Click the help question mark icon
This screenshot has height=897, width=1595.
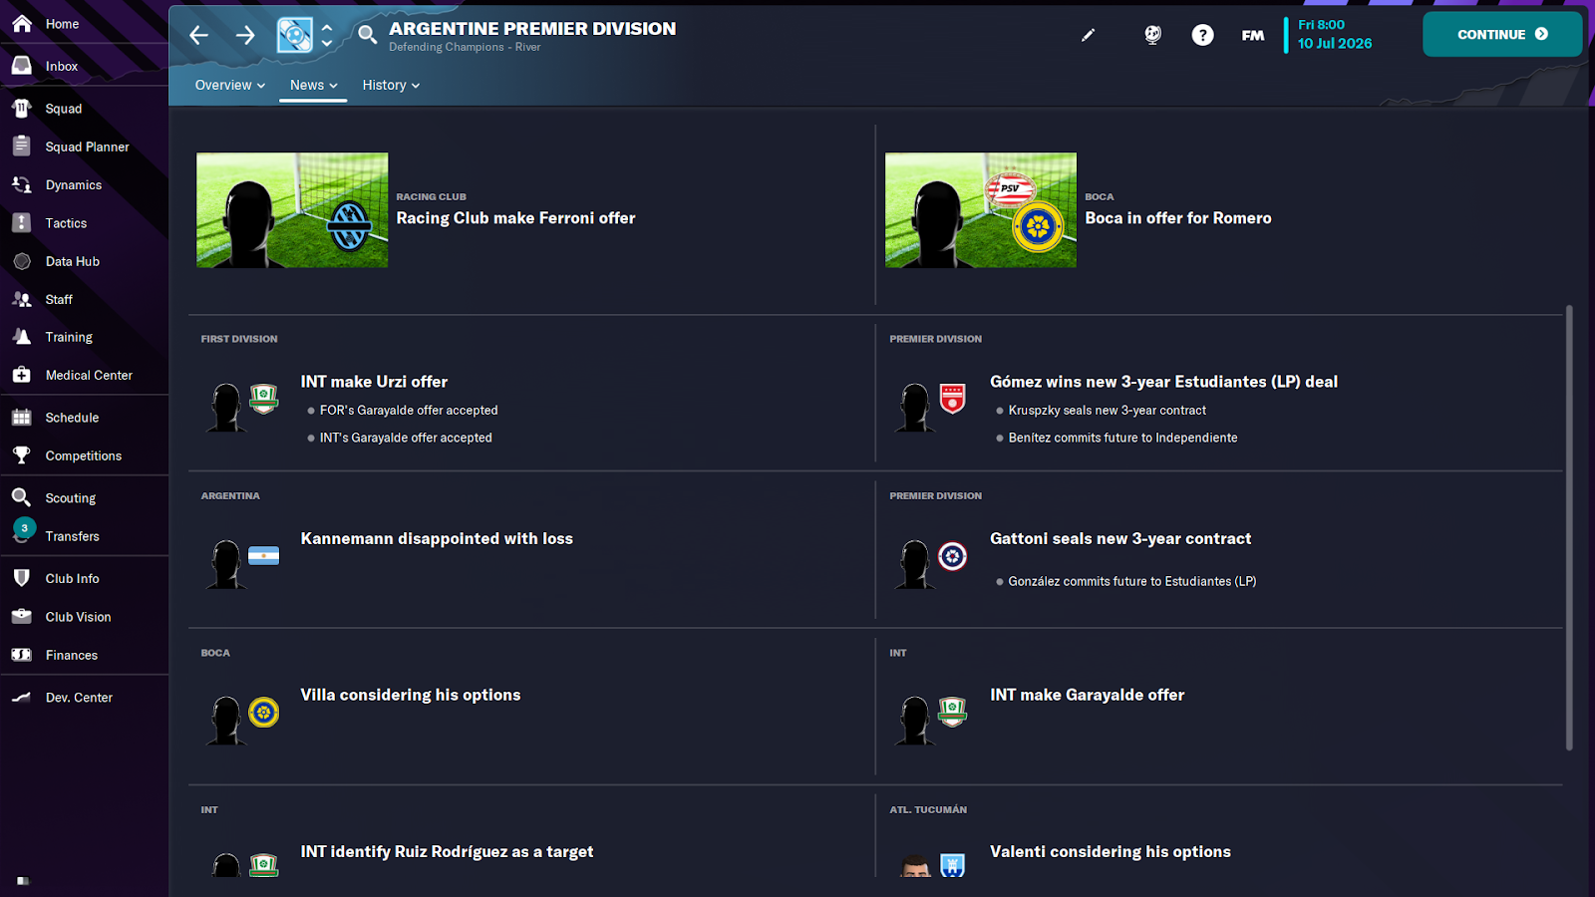tap(1203, 35)
